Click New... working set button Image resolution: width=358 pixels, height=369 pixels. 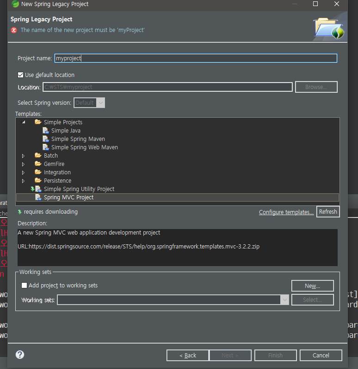tap(313, 286)
